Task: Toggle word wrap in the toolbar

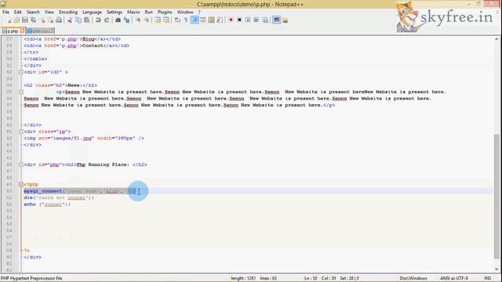Action: pos(177,20)
